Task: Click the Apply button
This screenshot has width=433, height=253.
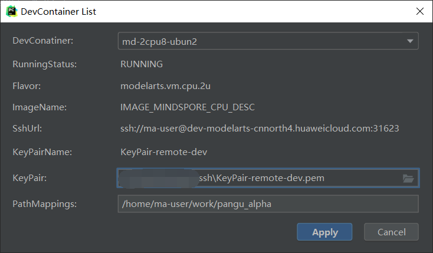Action: click(x=324, y=232)
